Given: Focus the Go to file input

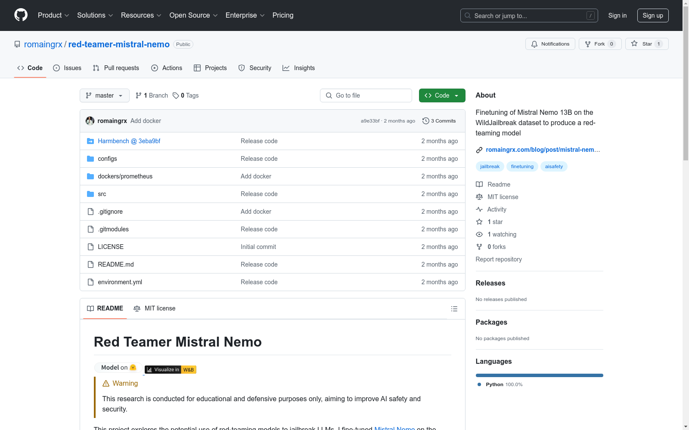Looking at the screenshot, I should point(366,95).
